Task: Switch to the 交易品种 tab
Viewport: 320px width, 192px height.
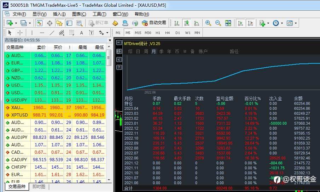Action: (17, 186)
